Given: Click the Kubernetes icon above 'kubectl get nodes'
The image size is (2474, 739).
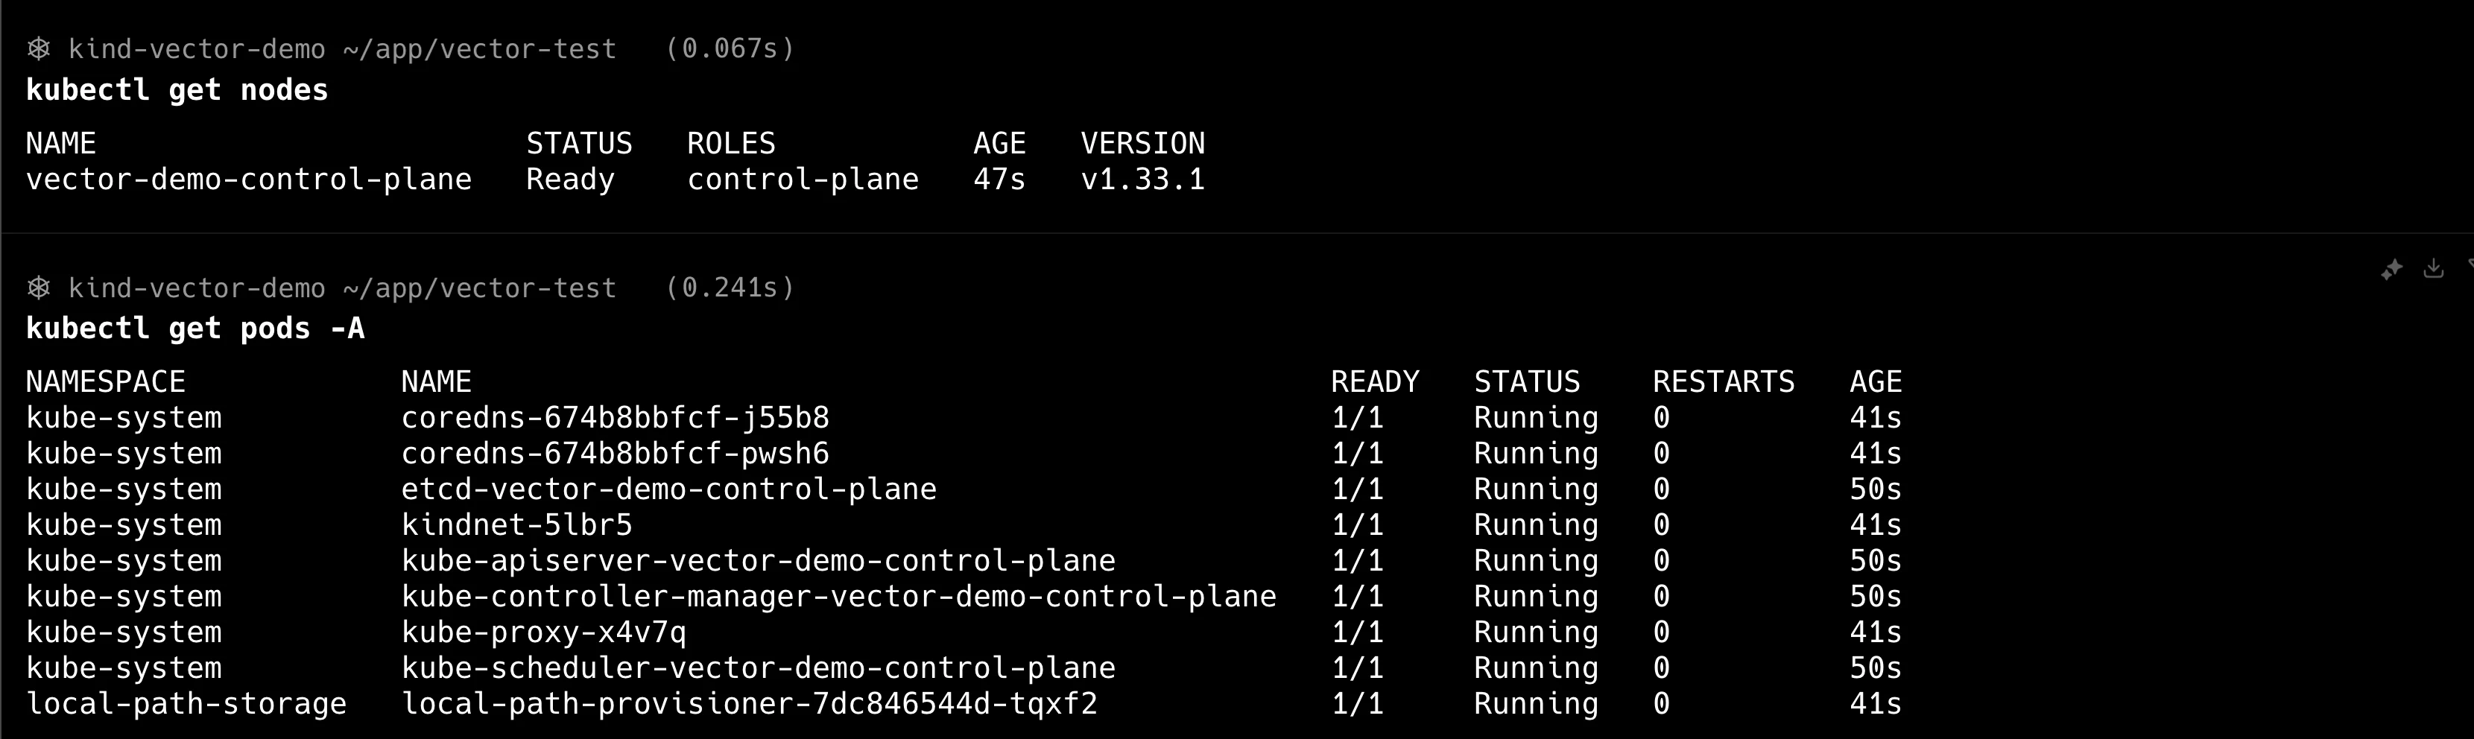Looking at the screenshot, I should click(x=39, y=48).
